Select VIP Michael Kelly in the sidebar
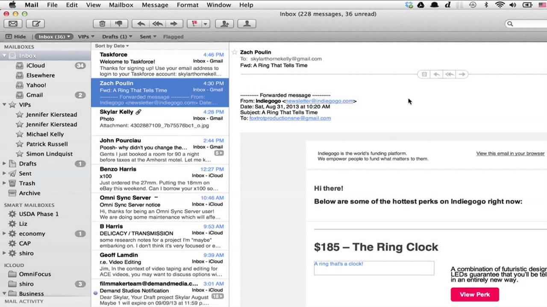The height and width of the screenshot is (307, 547). [x=45, y=134]
